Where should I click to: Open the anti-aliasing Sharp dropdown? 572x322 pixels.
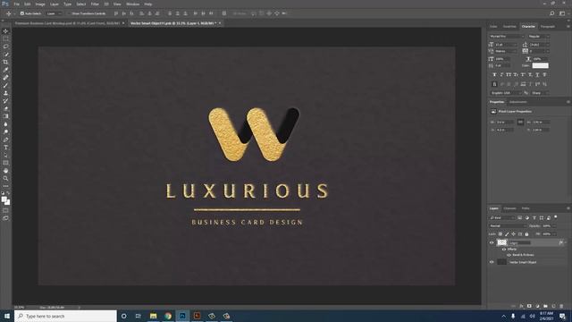pyautogui.click(x=539, y=93)
